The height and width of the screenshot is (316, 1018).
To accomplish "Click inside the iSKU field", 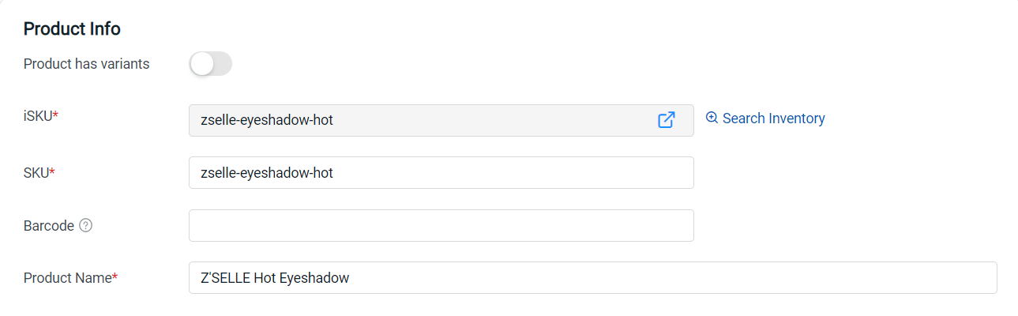I will 419,120.
